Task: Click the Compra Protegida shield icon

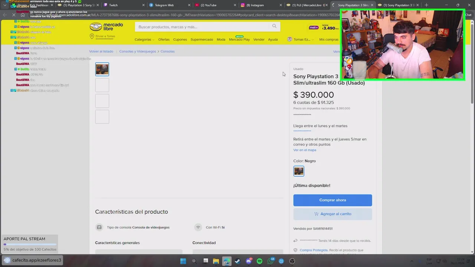Action: coord(295,250)
